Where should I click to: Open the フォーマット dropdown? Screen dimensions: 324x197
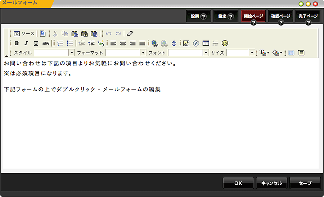coord(143,53)
